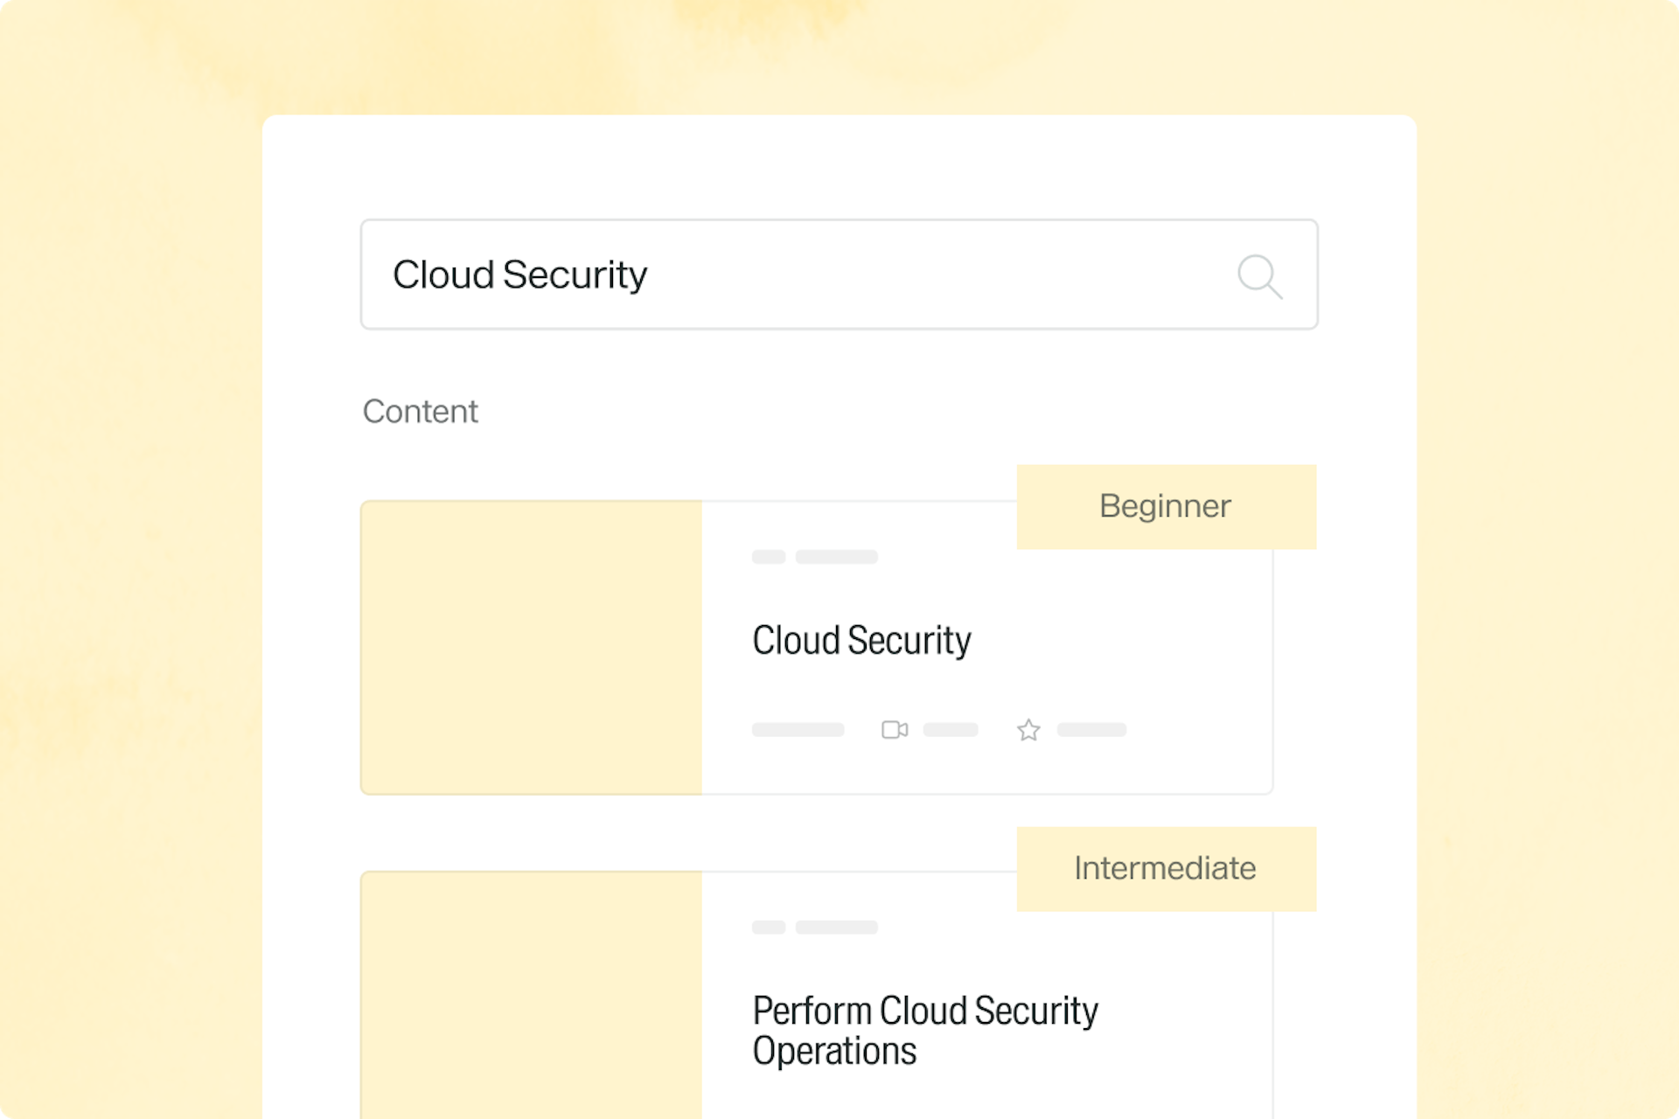Select the Beginner level badge
The width and height of the screenshot is (1679, 1119).
click(1166, 506)
